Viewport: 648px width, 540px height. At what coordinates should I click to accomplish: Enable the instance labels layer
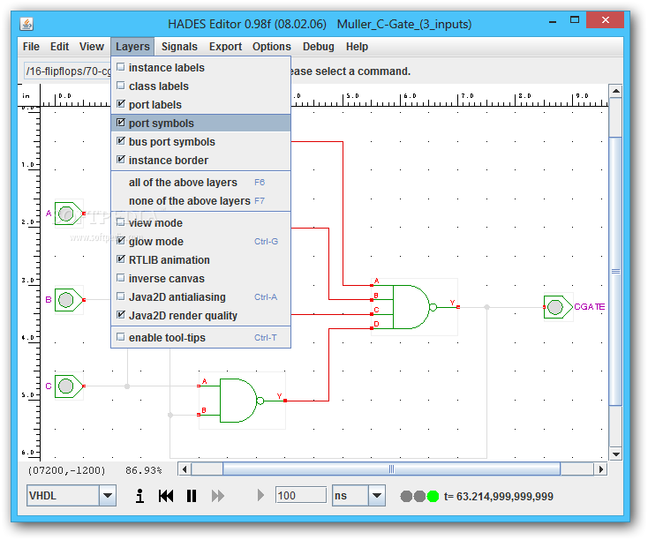(201, 67)
